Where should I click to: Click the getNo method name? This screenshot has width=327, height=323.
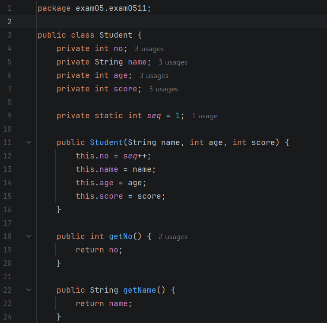(x=121, y=236)
